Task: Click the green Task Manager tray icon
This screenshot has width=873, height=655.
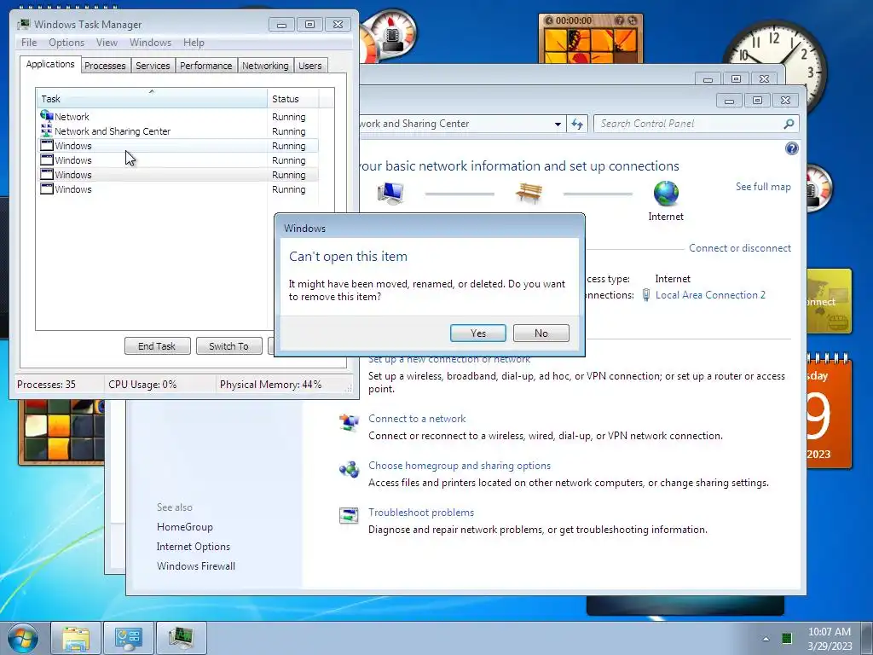Action: [x=787, y=638]
